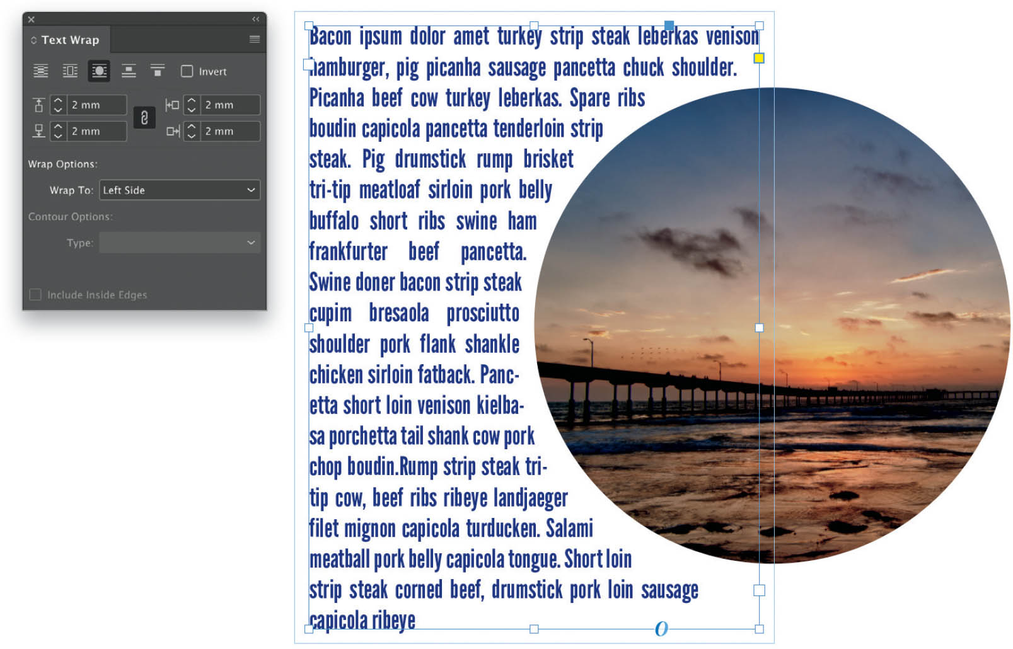Click the text frame out port handle

coord(759,590)
